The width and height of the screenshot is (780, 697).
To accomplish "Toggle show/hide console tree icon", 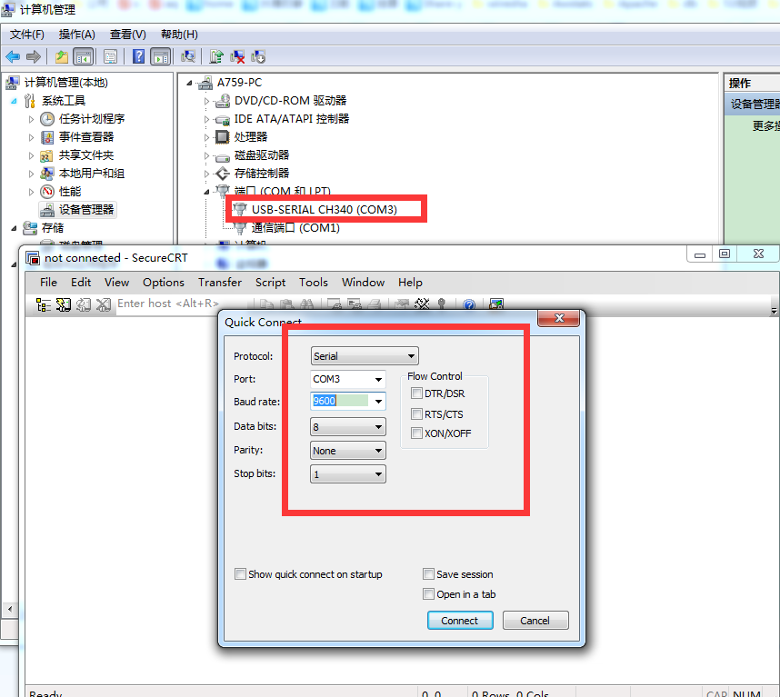I will point(83,56).
